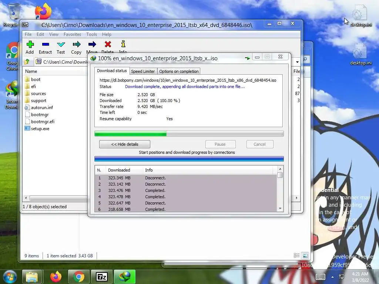
Task: Select connection row 1 with 323.345 MB
Action: tap(186, 178)
